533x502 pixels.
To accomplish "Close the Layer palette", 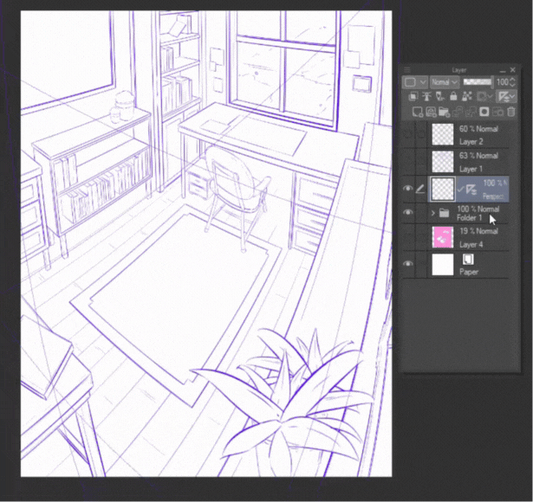I will click(x=513, y=70).
